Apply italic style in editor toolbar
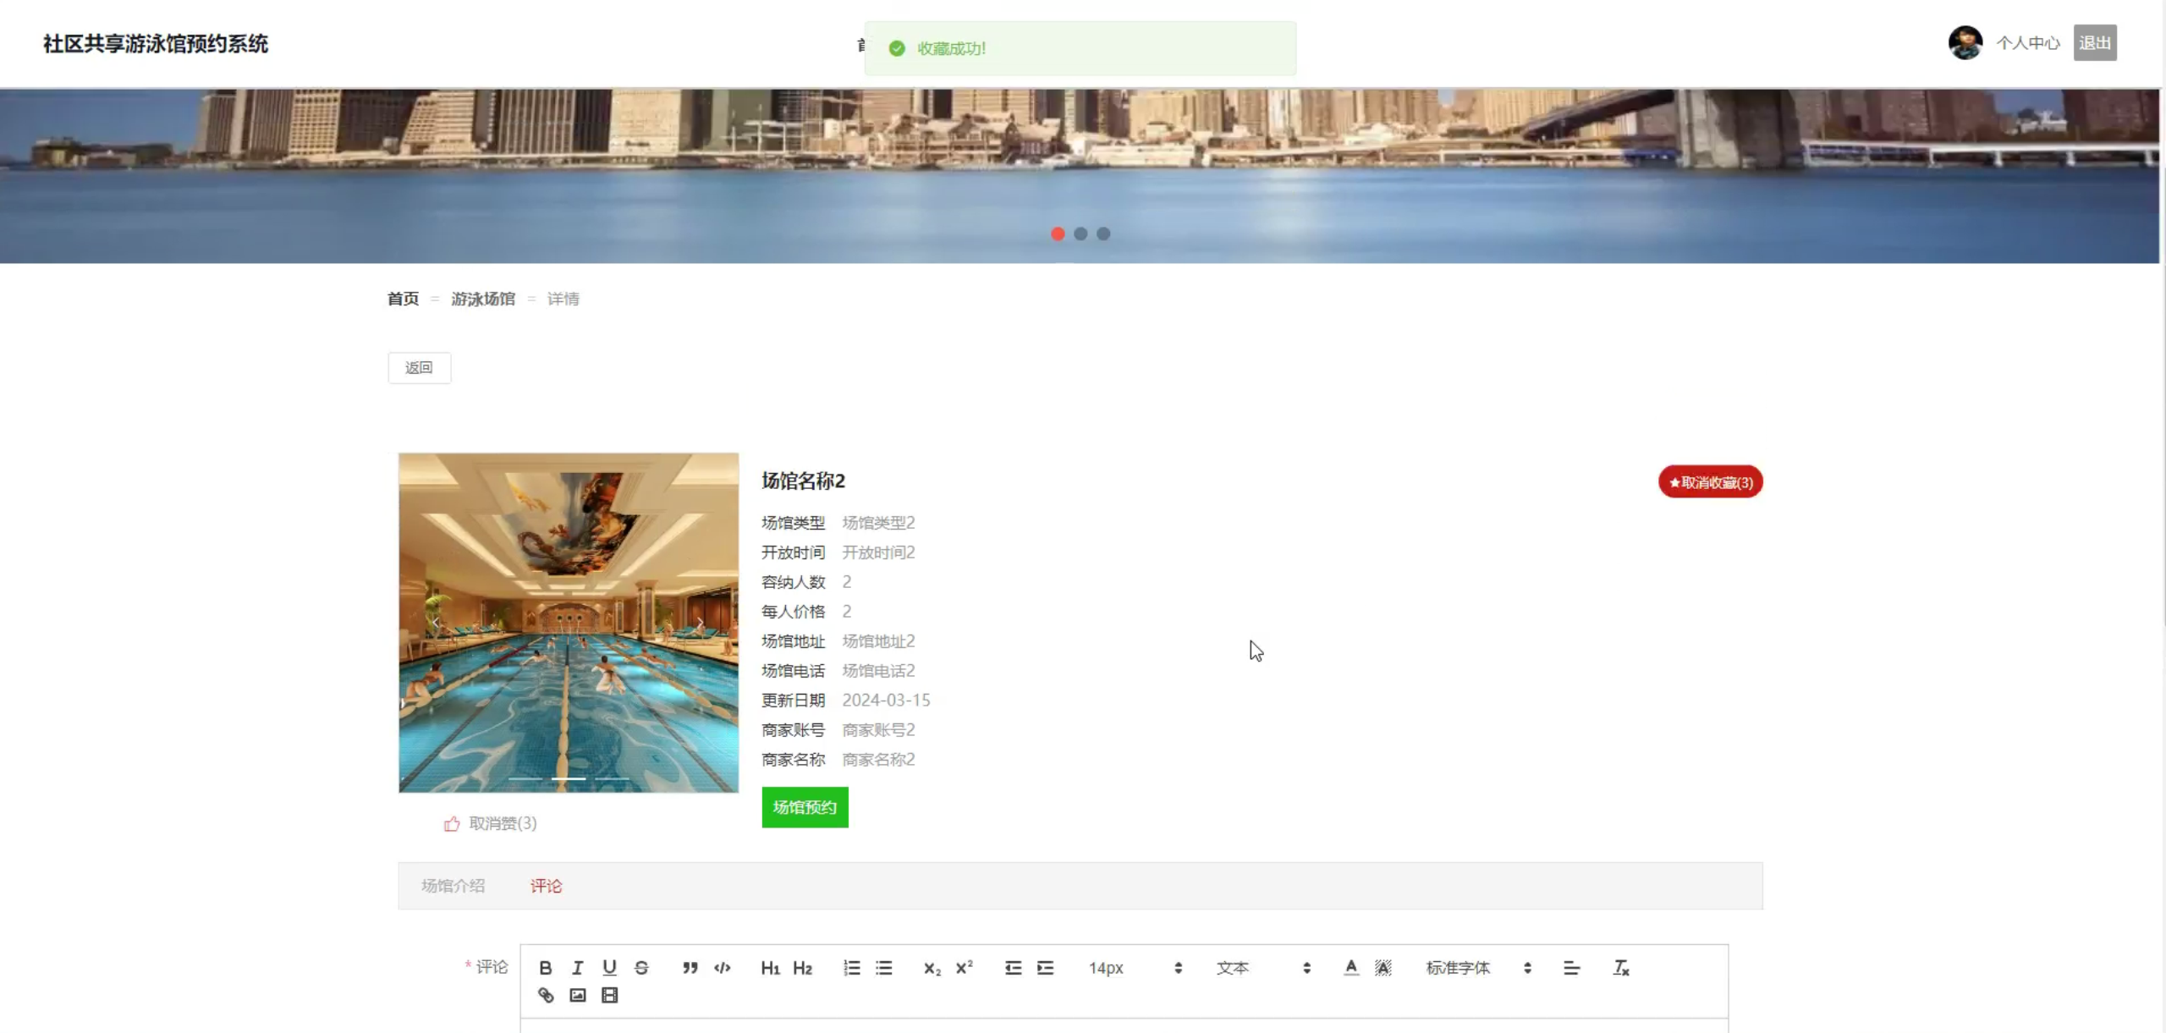The height and width of the screenshot is (1033, 2166). [x=577, y=968]
